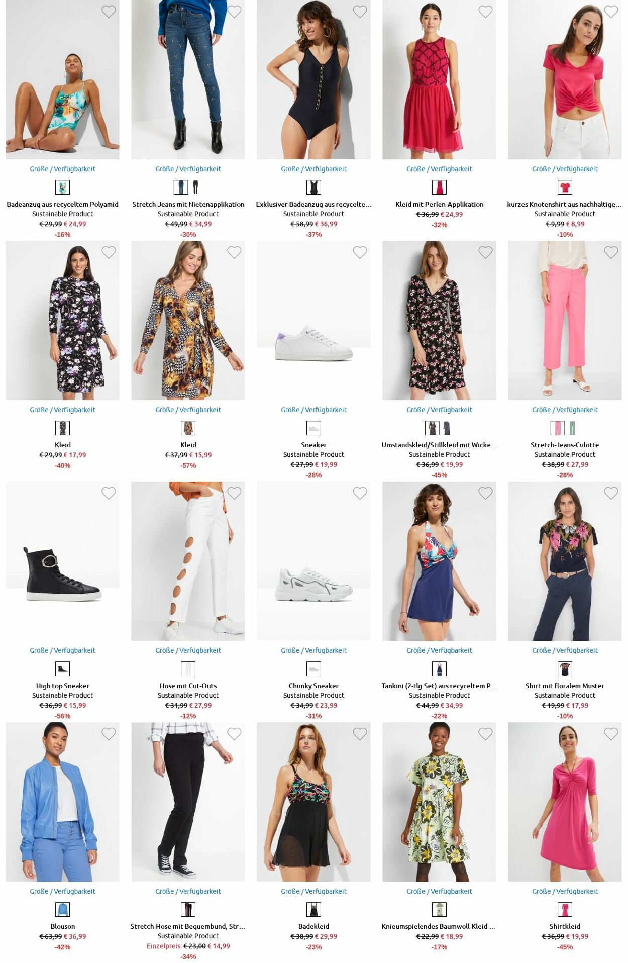This screenshot has height=963, width=628.
Task: Open the Knieumspielendes Baumwoll-Kleid product image
Action: pos(439,802)
